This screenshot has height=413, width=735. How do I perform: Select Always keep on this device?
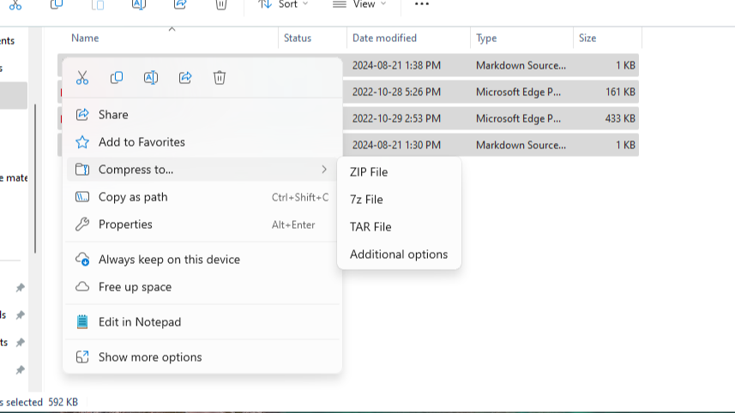202,260
